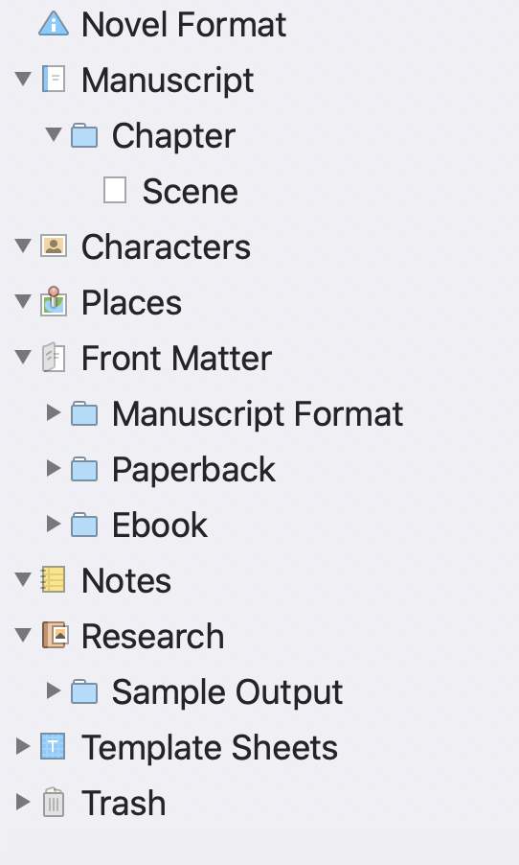The height and width of the screenshot is (865, 519).
Task: Click the Places map pin icon
Action: pyautogui.click(x=54, y=301)
